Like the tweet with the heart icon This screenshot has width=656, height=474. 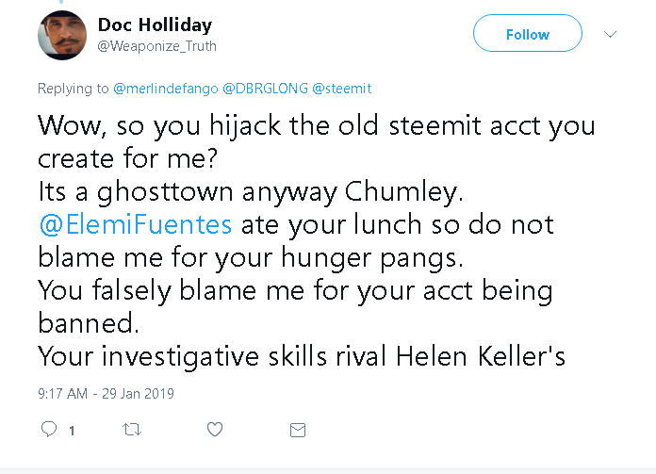[x=214, y=430]
